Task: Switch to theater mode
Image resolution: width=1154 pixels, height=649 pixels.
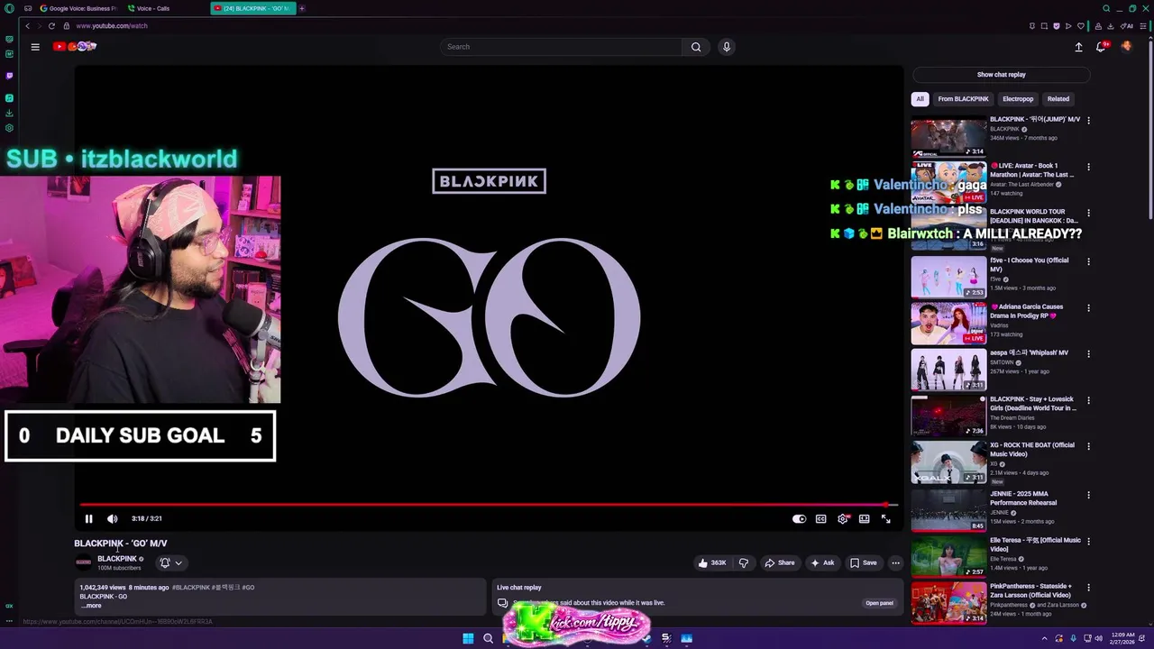Action: (x=864, y=518)
